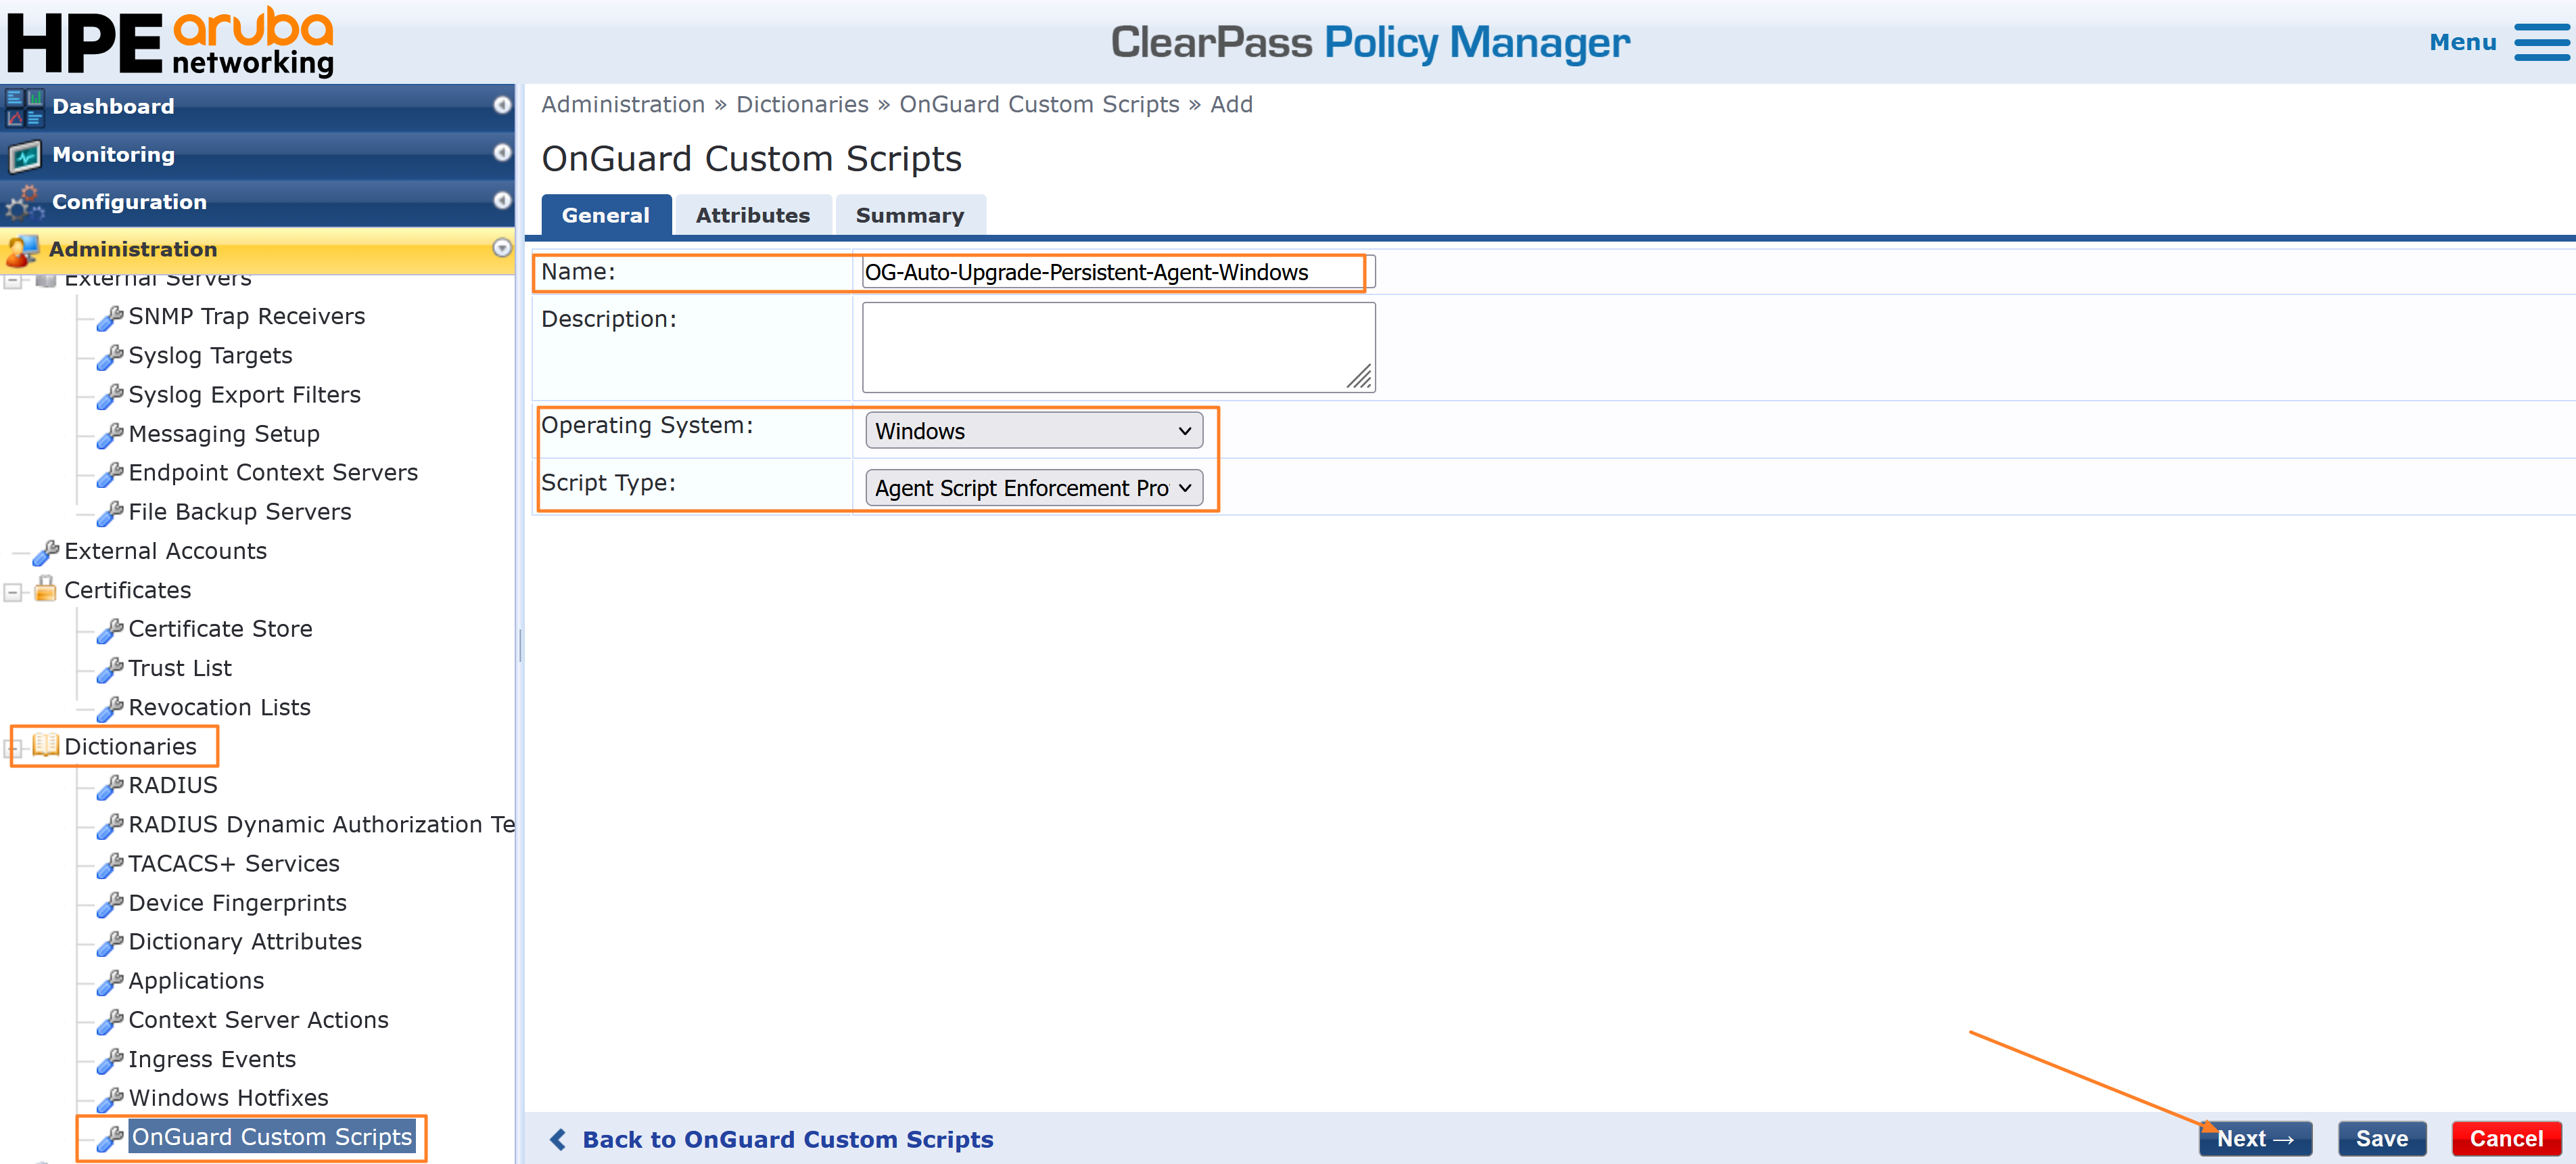Image resolution: width=2576 pixels, height=1164 pixels.
Task: Click the wrench icon beside SNMP Trap Receivers
Action: click(x=109, y=318)
